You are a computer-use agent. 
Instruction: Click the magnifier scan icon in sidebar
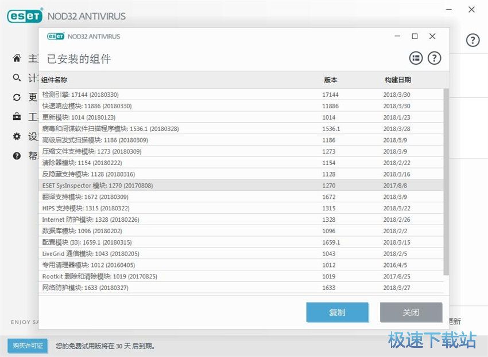(x=17, y=77)
